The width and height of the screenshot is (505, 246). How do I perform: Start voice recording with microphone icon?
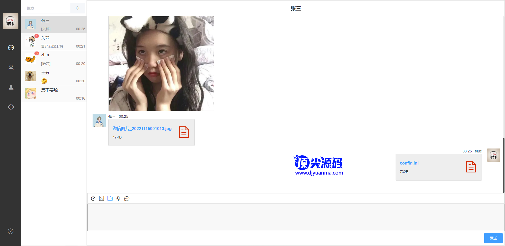tap(118, 199)
